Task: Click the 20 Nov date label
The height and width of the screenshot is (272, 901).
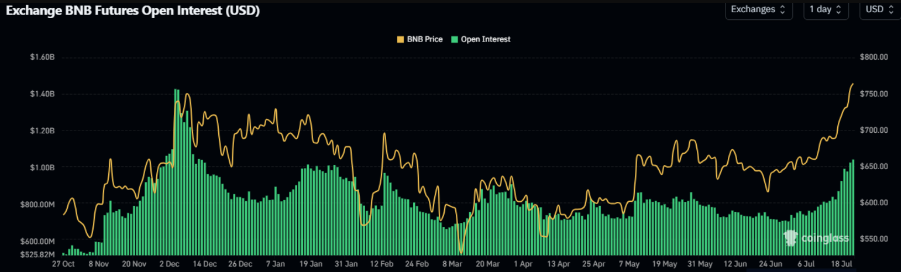Action: tap(134, 264)
